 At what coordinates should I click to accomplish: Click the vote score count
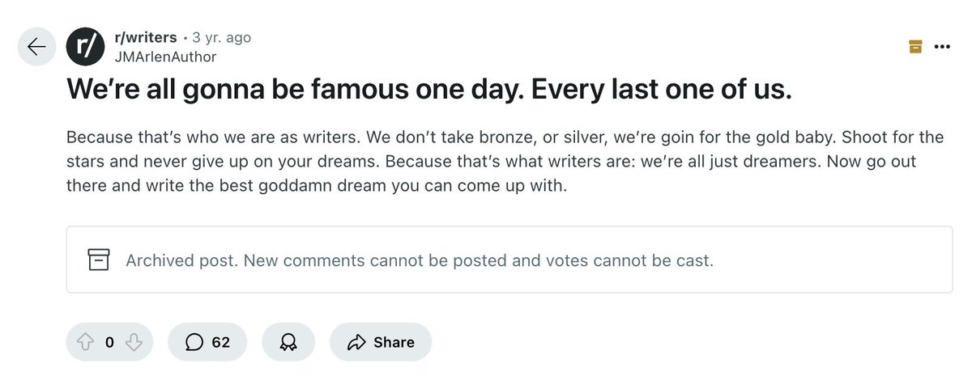pos(109,343)
